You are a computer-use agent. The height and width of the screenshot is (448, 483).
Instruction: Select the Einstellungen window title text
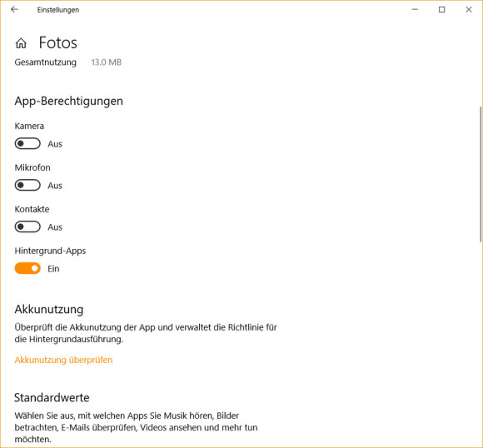[58, 10]
